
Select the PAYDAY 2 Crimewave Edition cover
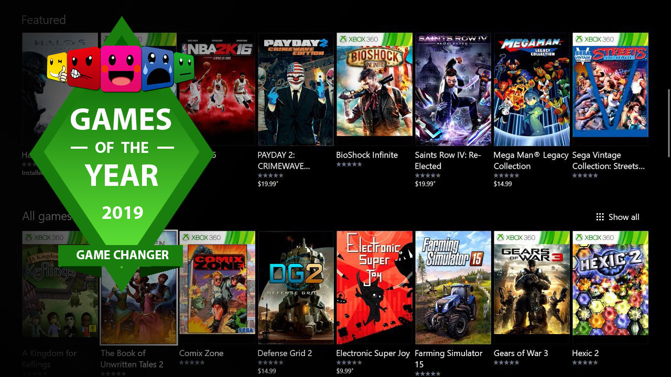tap(296, 90)
